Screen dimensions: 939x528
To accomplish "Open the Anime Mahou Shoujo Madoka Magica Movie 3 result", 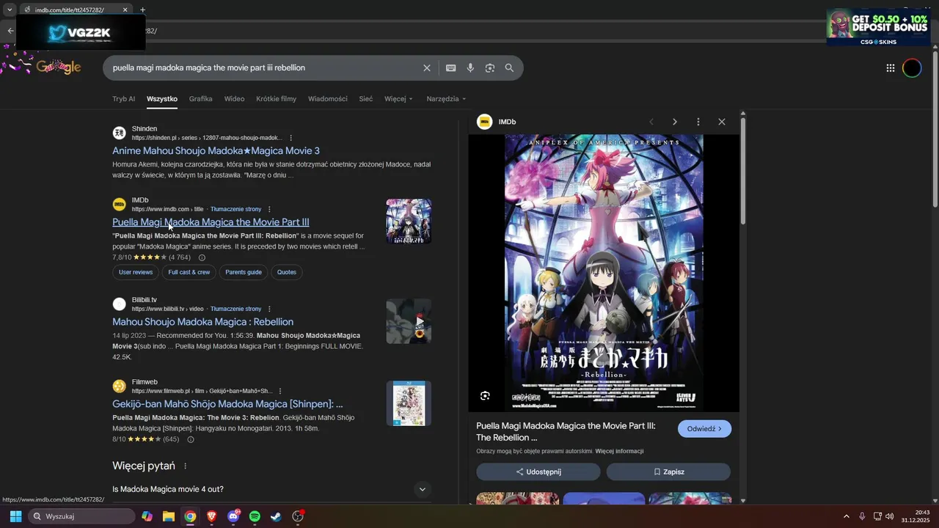I will pos(216,151).
